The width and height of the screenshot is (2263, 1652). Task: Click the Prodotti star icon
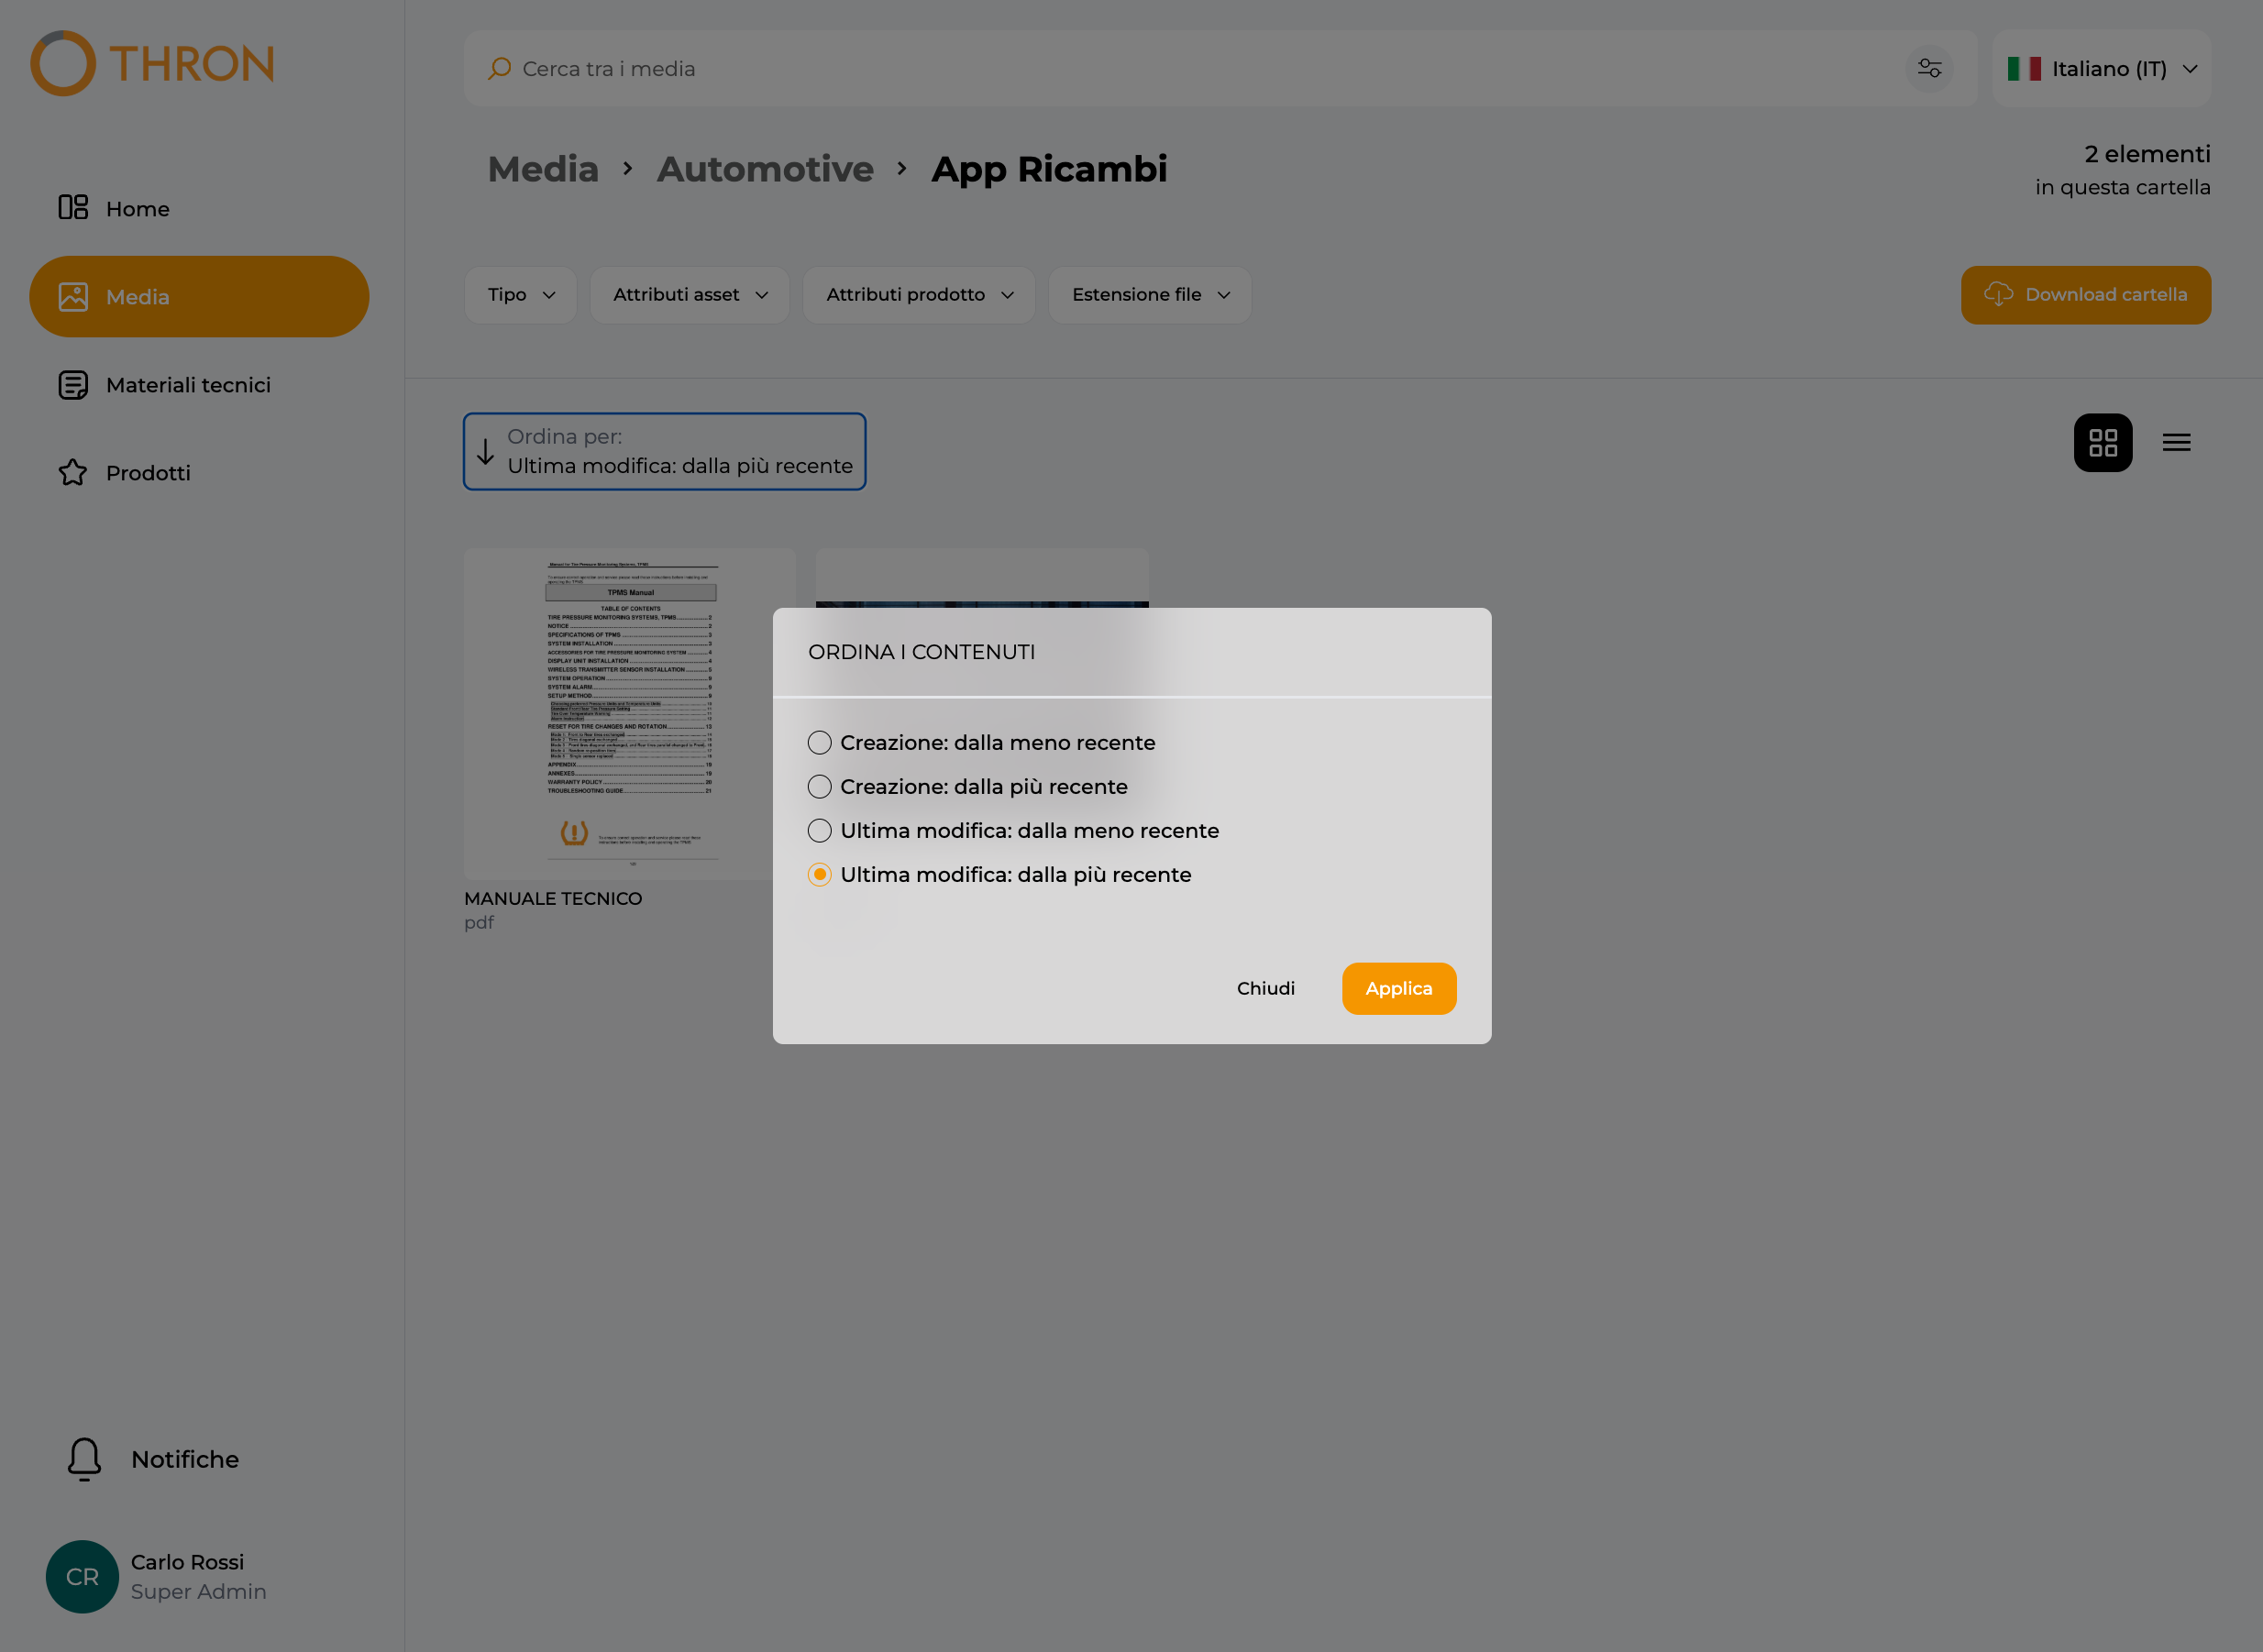tap(73, 472)
